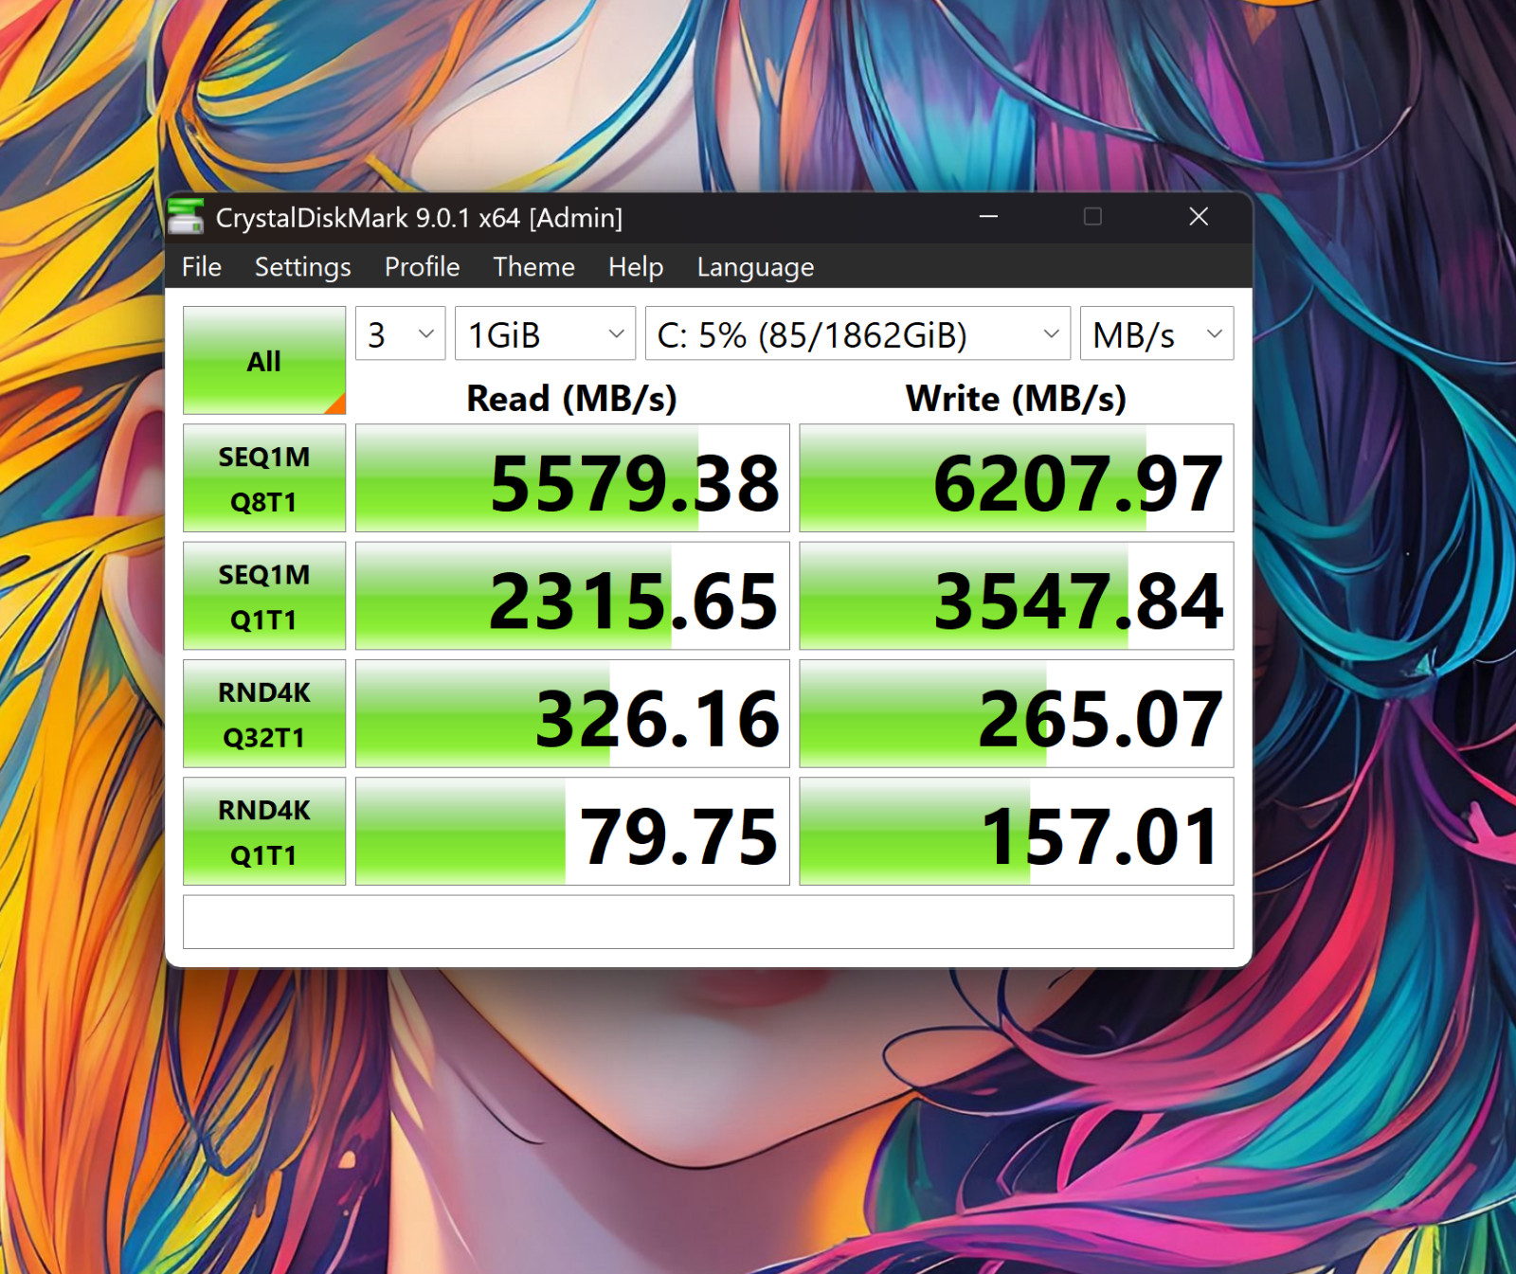Screen dimensions: 1516x1274
Task: Click the empty comment field at bottom
Action: pyautogui.click(x=708, y=922)
